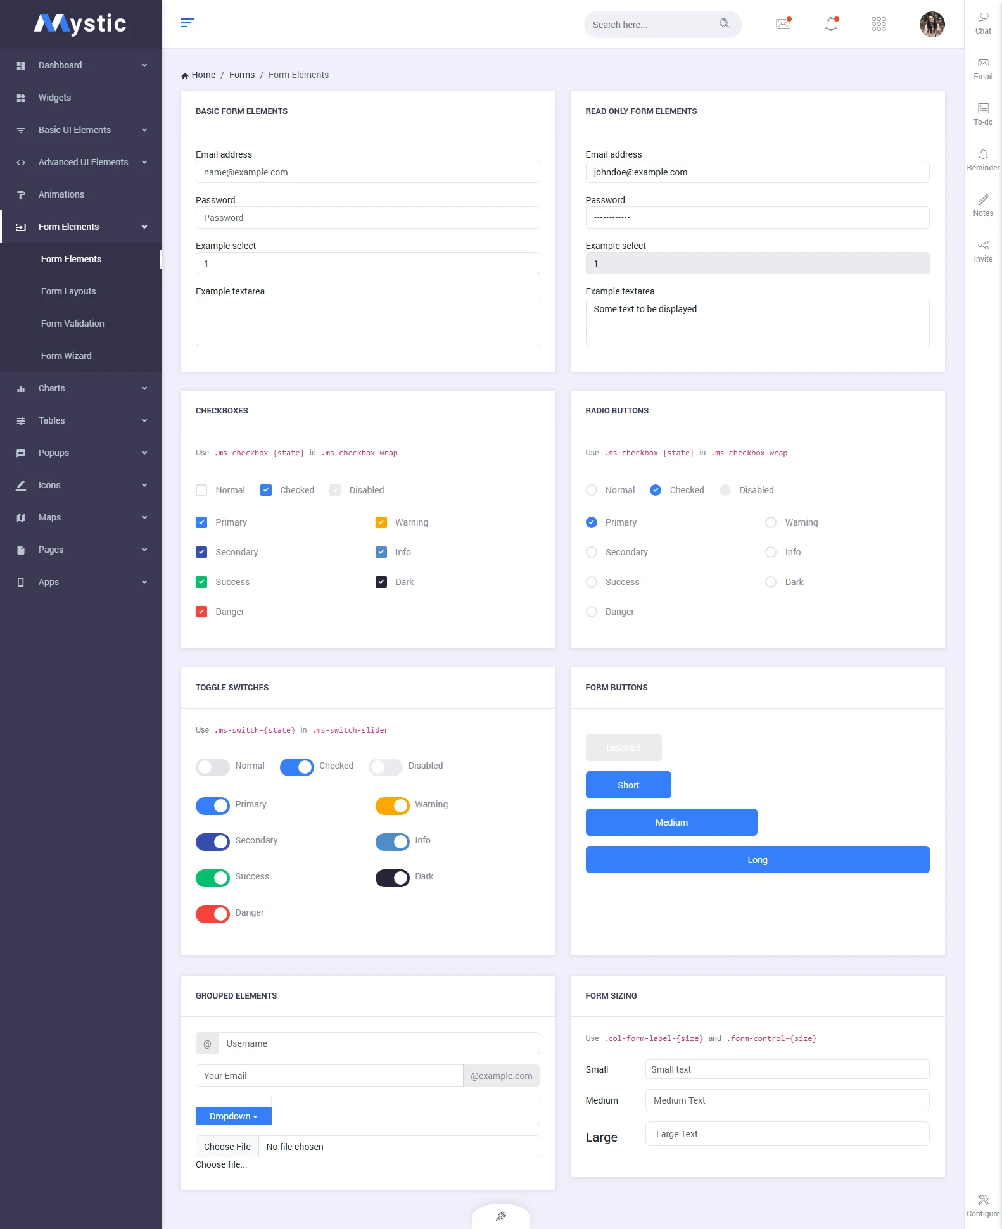1002x1229 pixels.
Task: Open the Form Wizard submenu item
Action: pyautogui.click(x=67, y=356)
